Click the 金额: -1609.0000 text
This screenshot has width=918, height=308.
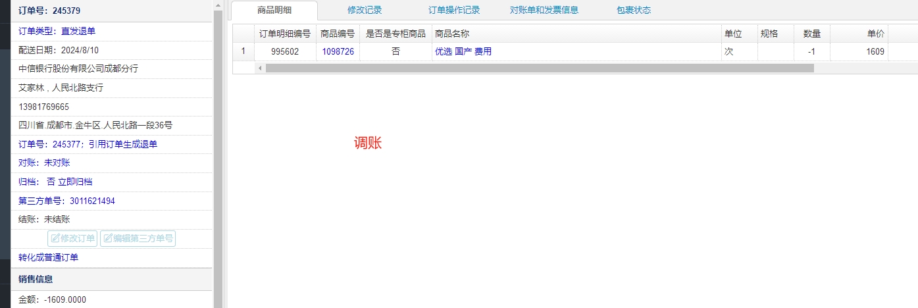point(52,299)
